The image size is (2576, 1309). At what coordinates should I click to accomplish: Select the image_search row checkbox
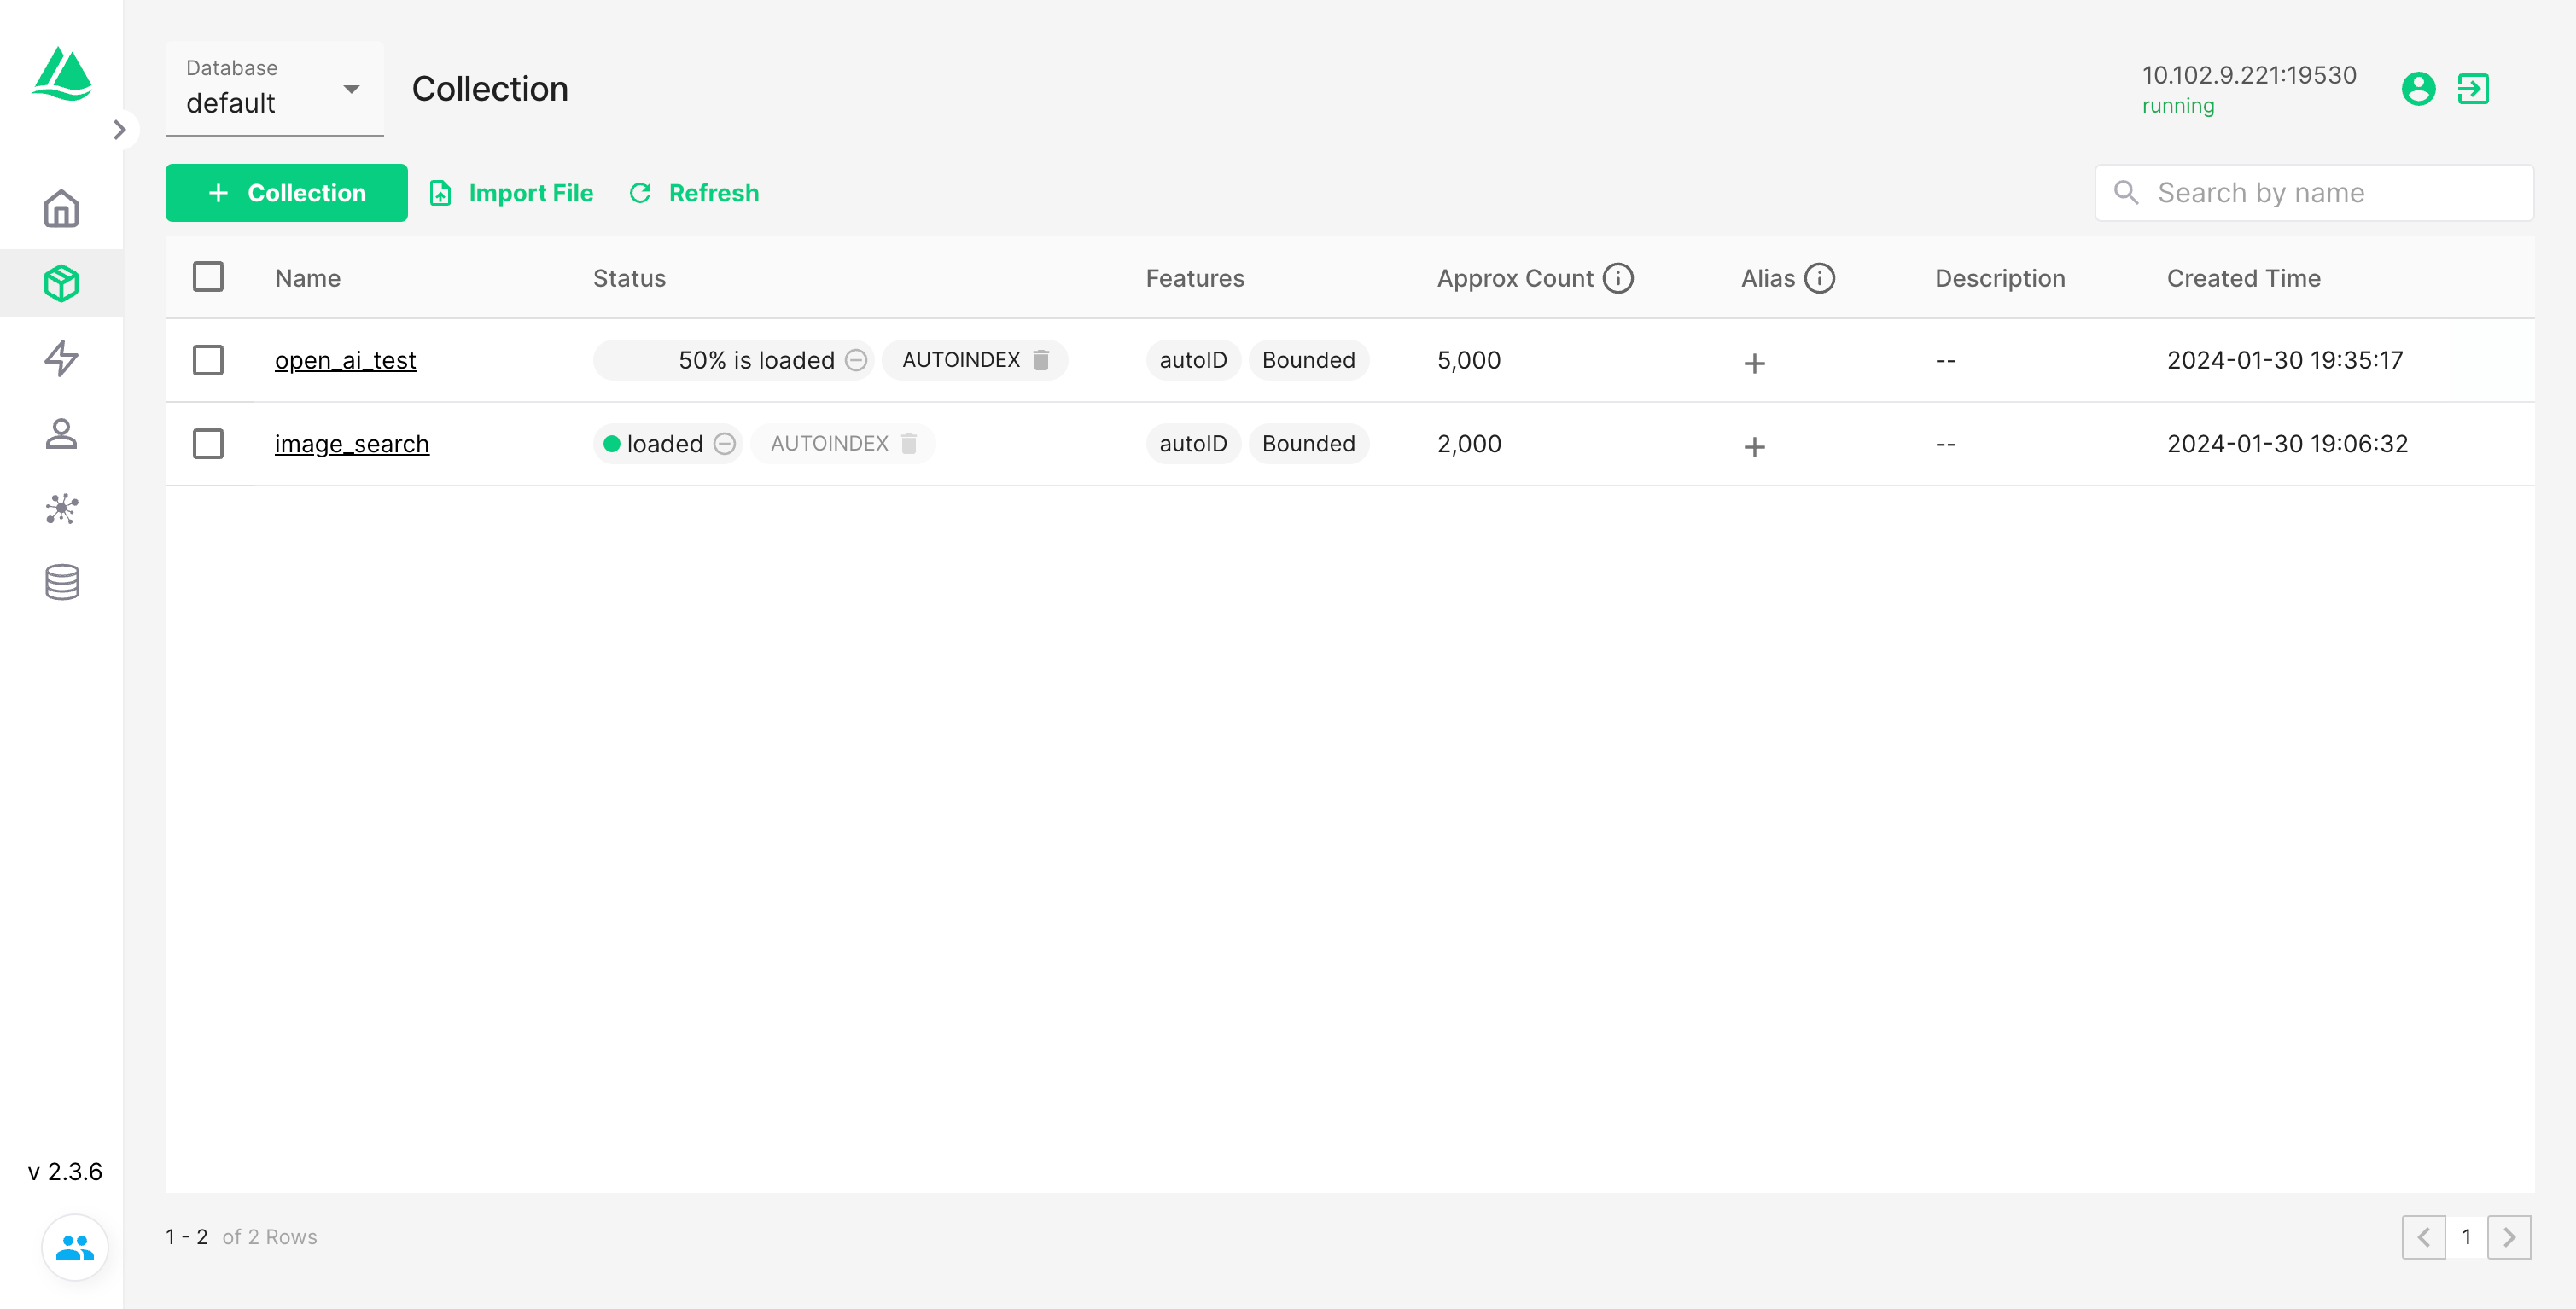pos(208,444)
